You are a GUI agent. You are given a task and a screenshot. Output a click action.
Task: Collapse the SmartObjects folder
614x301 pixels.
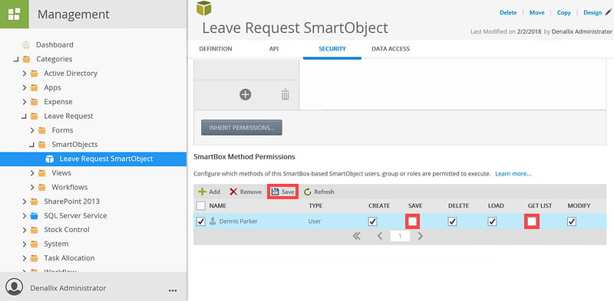[x=32, y=145]
